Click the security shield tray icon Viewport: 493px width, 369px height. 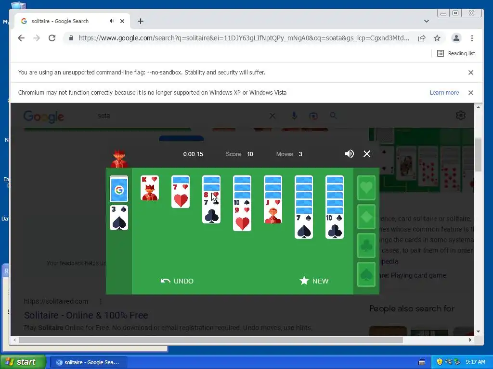coord(440,362)
